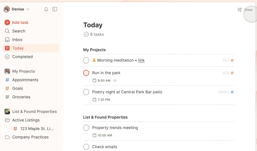Screen dimensions: 257x151
Task: Open the link in Morning meditation
Action: pos(141,60)
